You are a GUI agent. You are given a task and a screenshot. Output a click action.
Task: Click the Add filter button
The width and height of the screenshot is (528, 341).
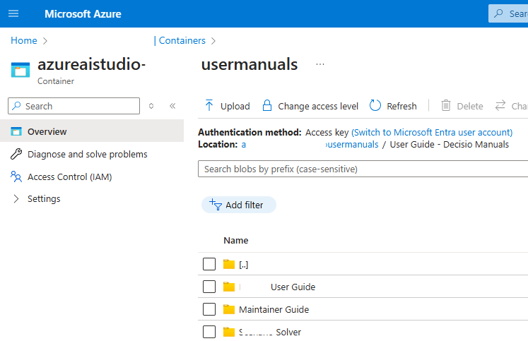click(238, 205)
